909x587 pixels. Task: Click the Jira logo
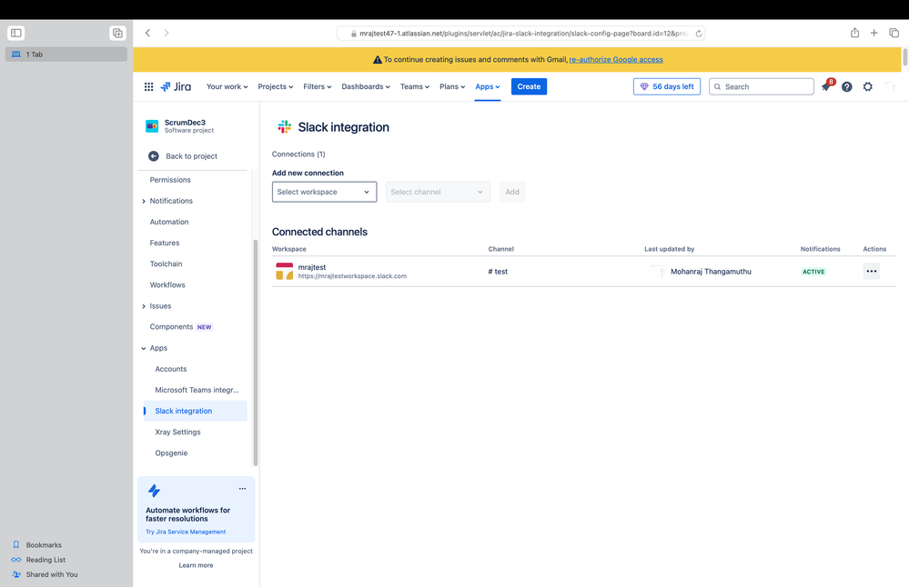(x=176, y=87)
